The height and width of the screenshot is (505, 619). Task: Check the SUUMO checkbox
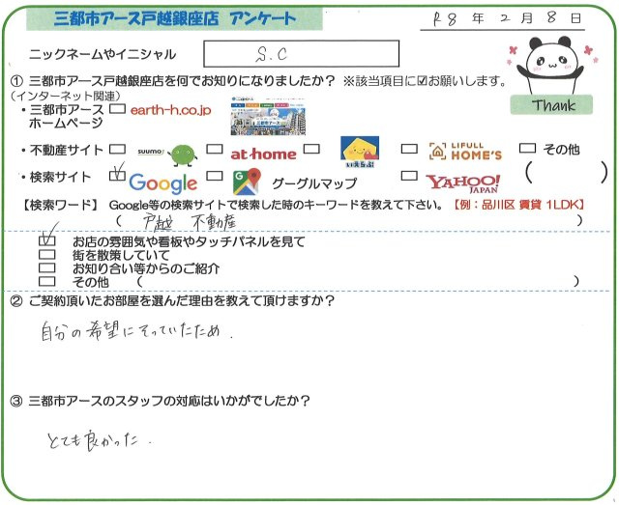[117, 149]
